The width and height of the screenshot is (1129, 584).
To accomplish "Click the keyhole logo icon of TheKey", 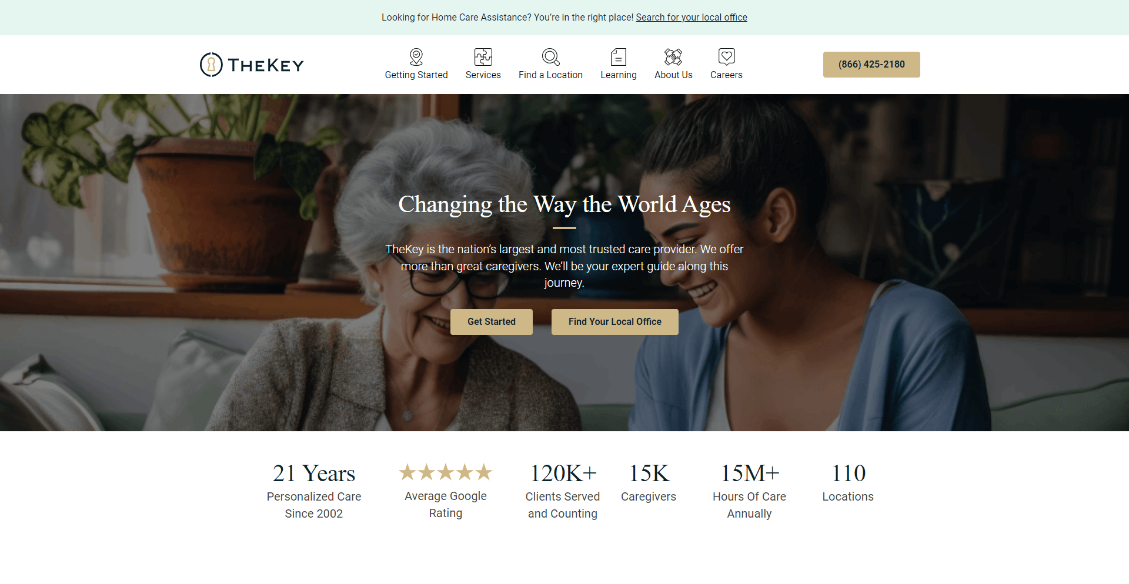I will point(211,65).
